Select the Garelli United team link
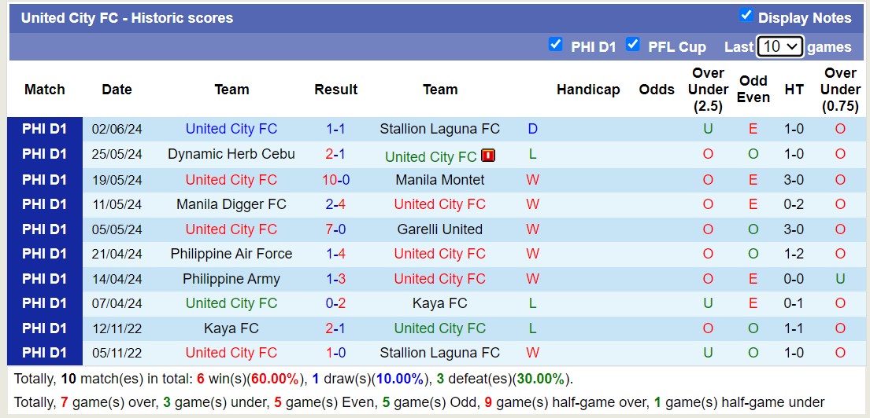 (x=439, y=229)
